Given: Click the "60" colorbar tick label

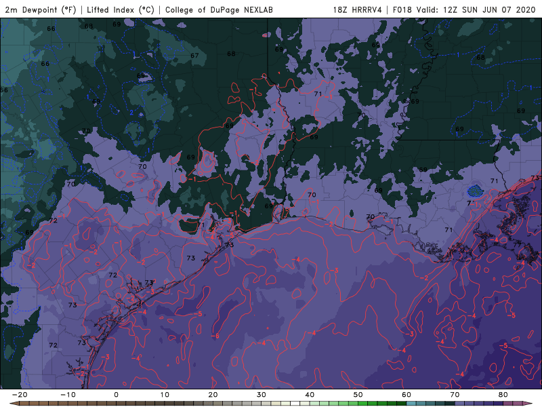Looking at the screenshot, I should pos(406,395).
